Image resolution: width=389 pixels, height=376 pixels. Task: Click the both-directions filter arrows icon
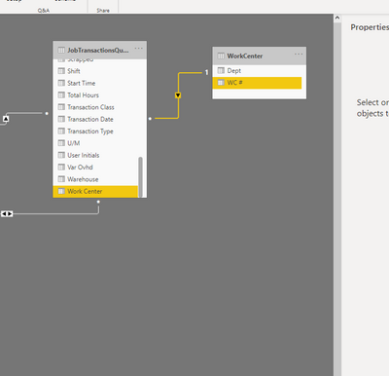tap(7, 213)
